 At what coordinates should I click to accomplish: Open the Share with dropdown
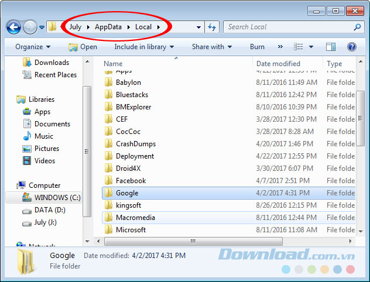click(211, 47)
